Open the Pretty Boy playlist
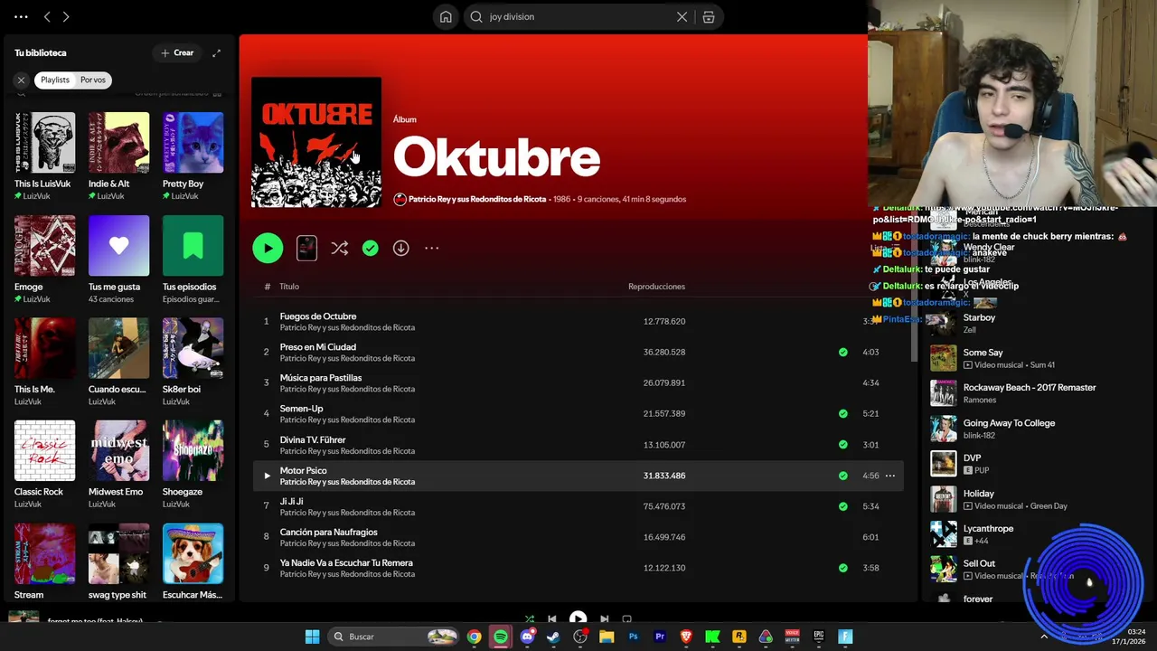Image resolution: width=1157 pixels, height=651 pixels. [193, 156]
